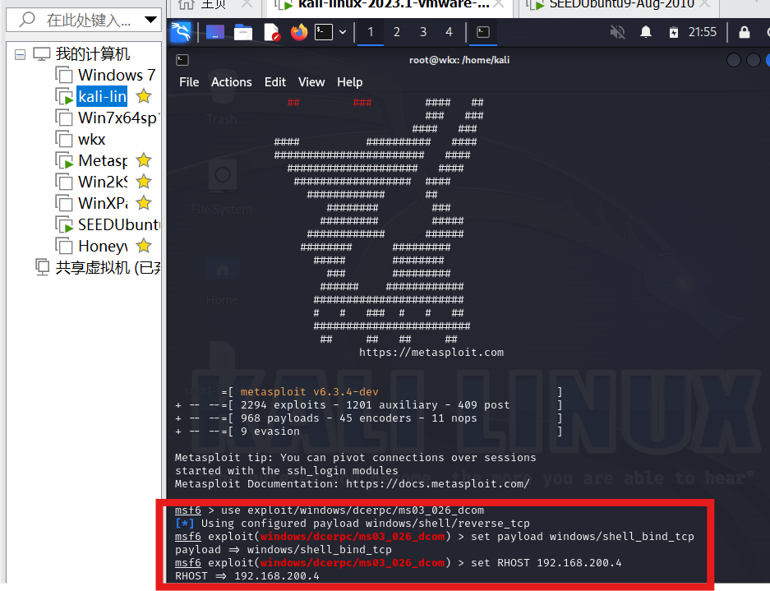Close the kali-linux VM tab
Image resolution: width=770 pixels, height=591 pixels.
tap(499, 4)
